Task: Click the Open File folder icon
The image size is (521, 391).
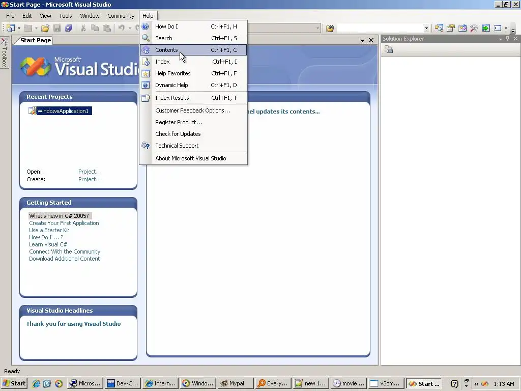Action: tap(45, 29)
